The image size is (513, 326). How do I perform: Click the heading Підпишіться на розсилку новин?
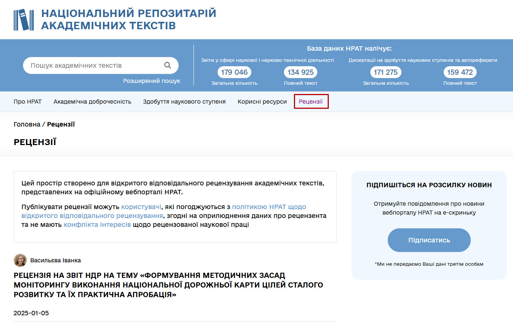tap(429, 185)
